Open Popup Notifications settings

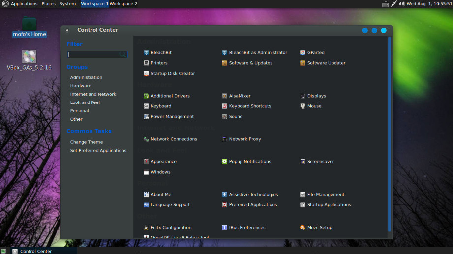pyautogui.click(x=246, y=162)
